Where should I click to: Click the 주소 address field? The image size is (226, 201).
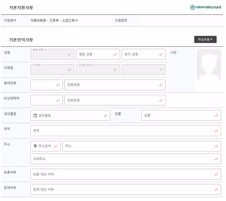pyautogui.click(x=142, y=146)
